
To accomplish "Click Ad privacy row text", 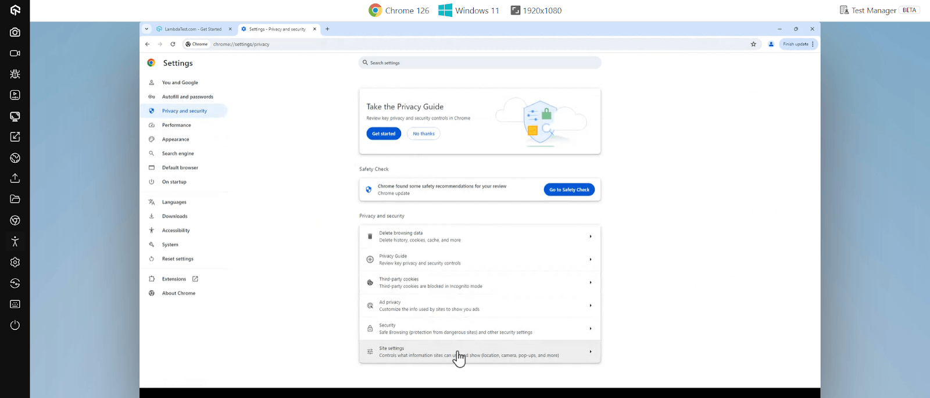I will click(429, 306).
